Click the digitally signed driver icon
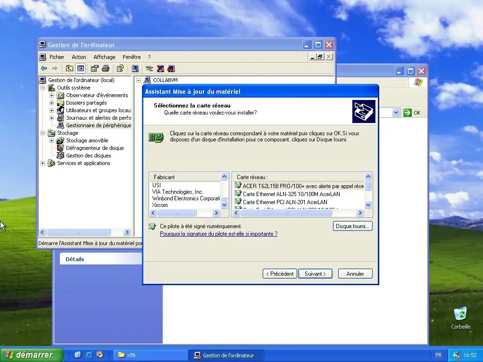 [152, 227]
